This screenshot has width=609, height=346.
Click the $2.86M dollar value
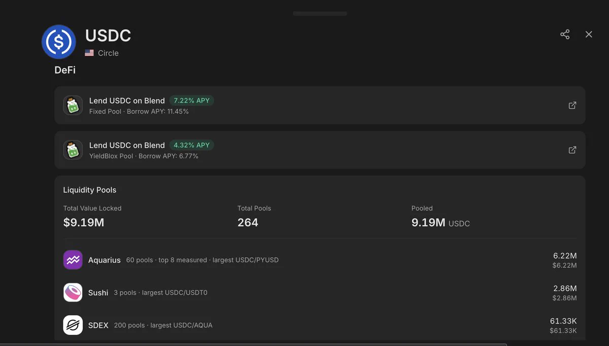(x=565, y=298)
